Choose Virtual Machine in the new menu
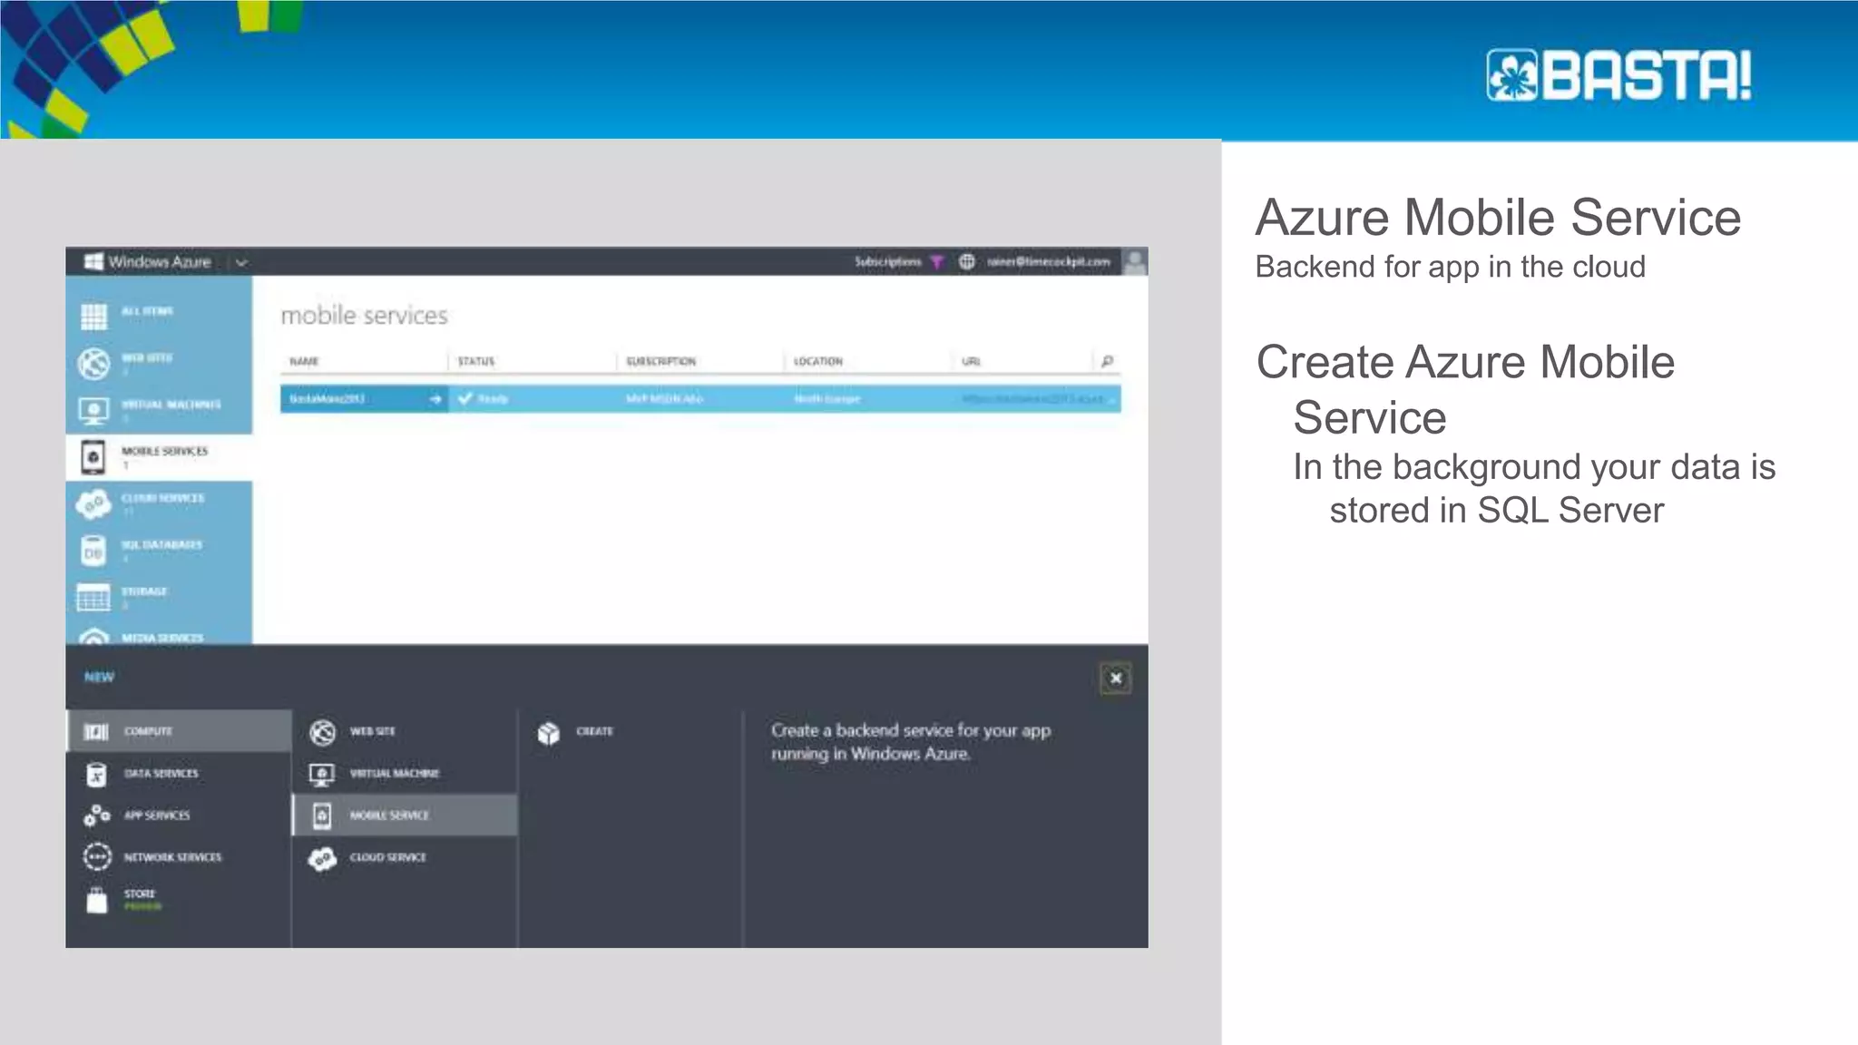The image size is (1858, 1045). click(x=405, y=774)
